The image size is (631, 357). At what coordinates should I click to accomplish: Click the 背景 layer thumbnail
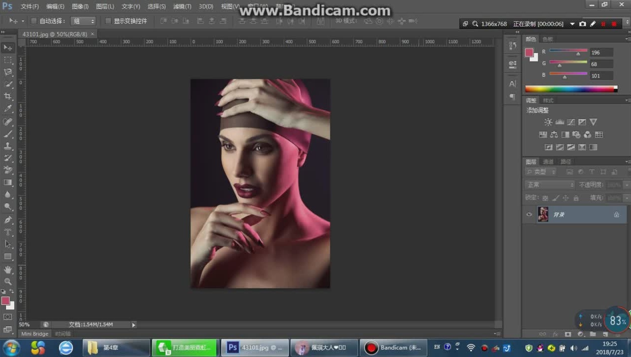[543, 215]
